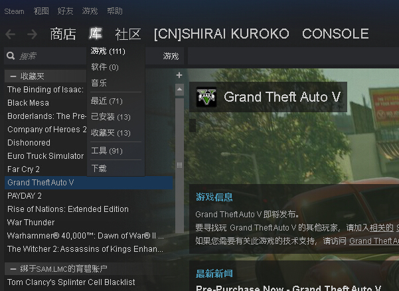Collapse the 绑于SAM.LMC category
Viewport: 399px width, 291px height.
(x=13, y=268)
